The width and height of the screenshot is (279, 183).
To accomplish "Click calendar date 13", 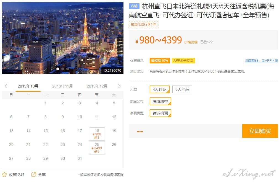I will [11, 131].
